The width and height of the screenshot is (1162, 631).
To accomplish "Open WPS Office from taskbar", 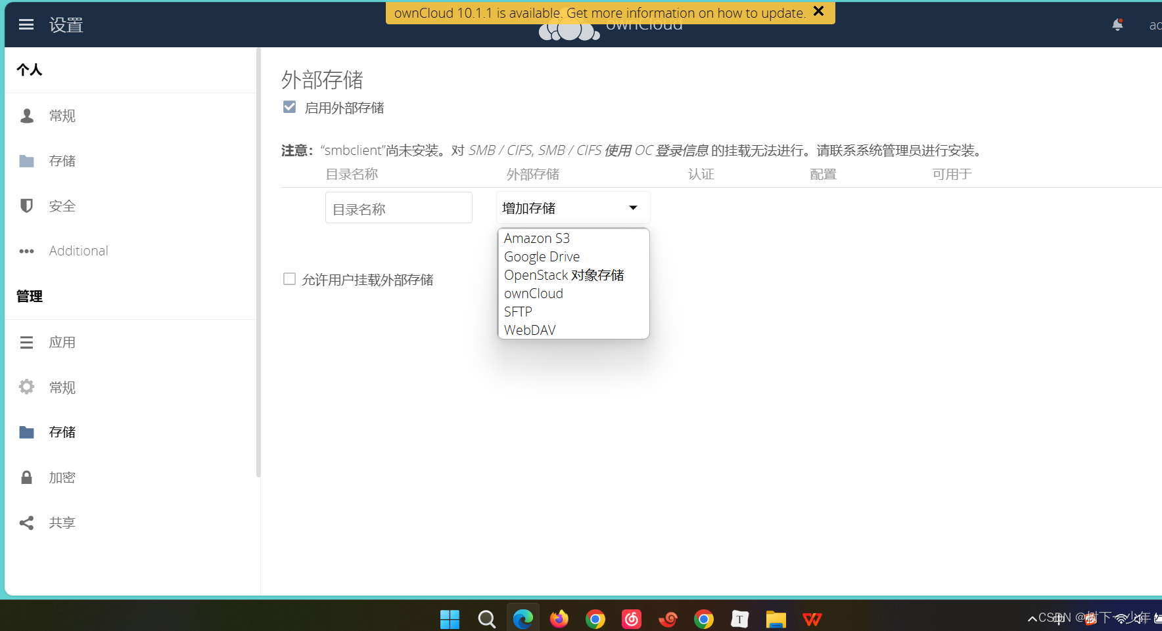I will (812, 619).
